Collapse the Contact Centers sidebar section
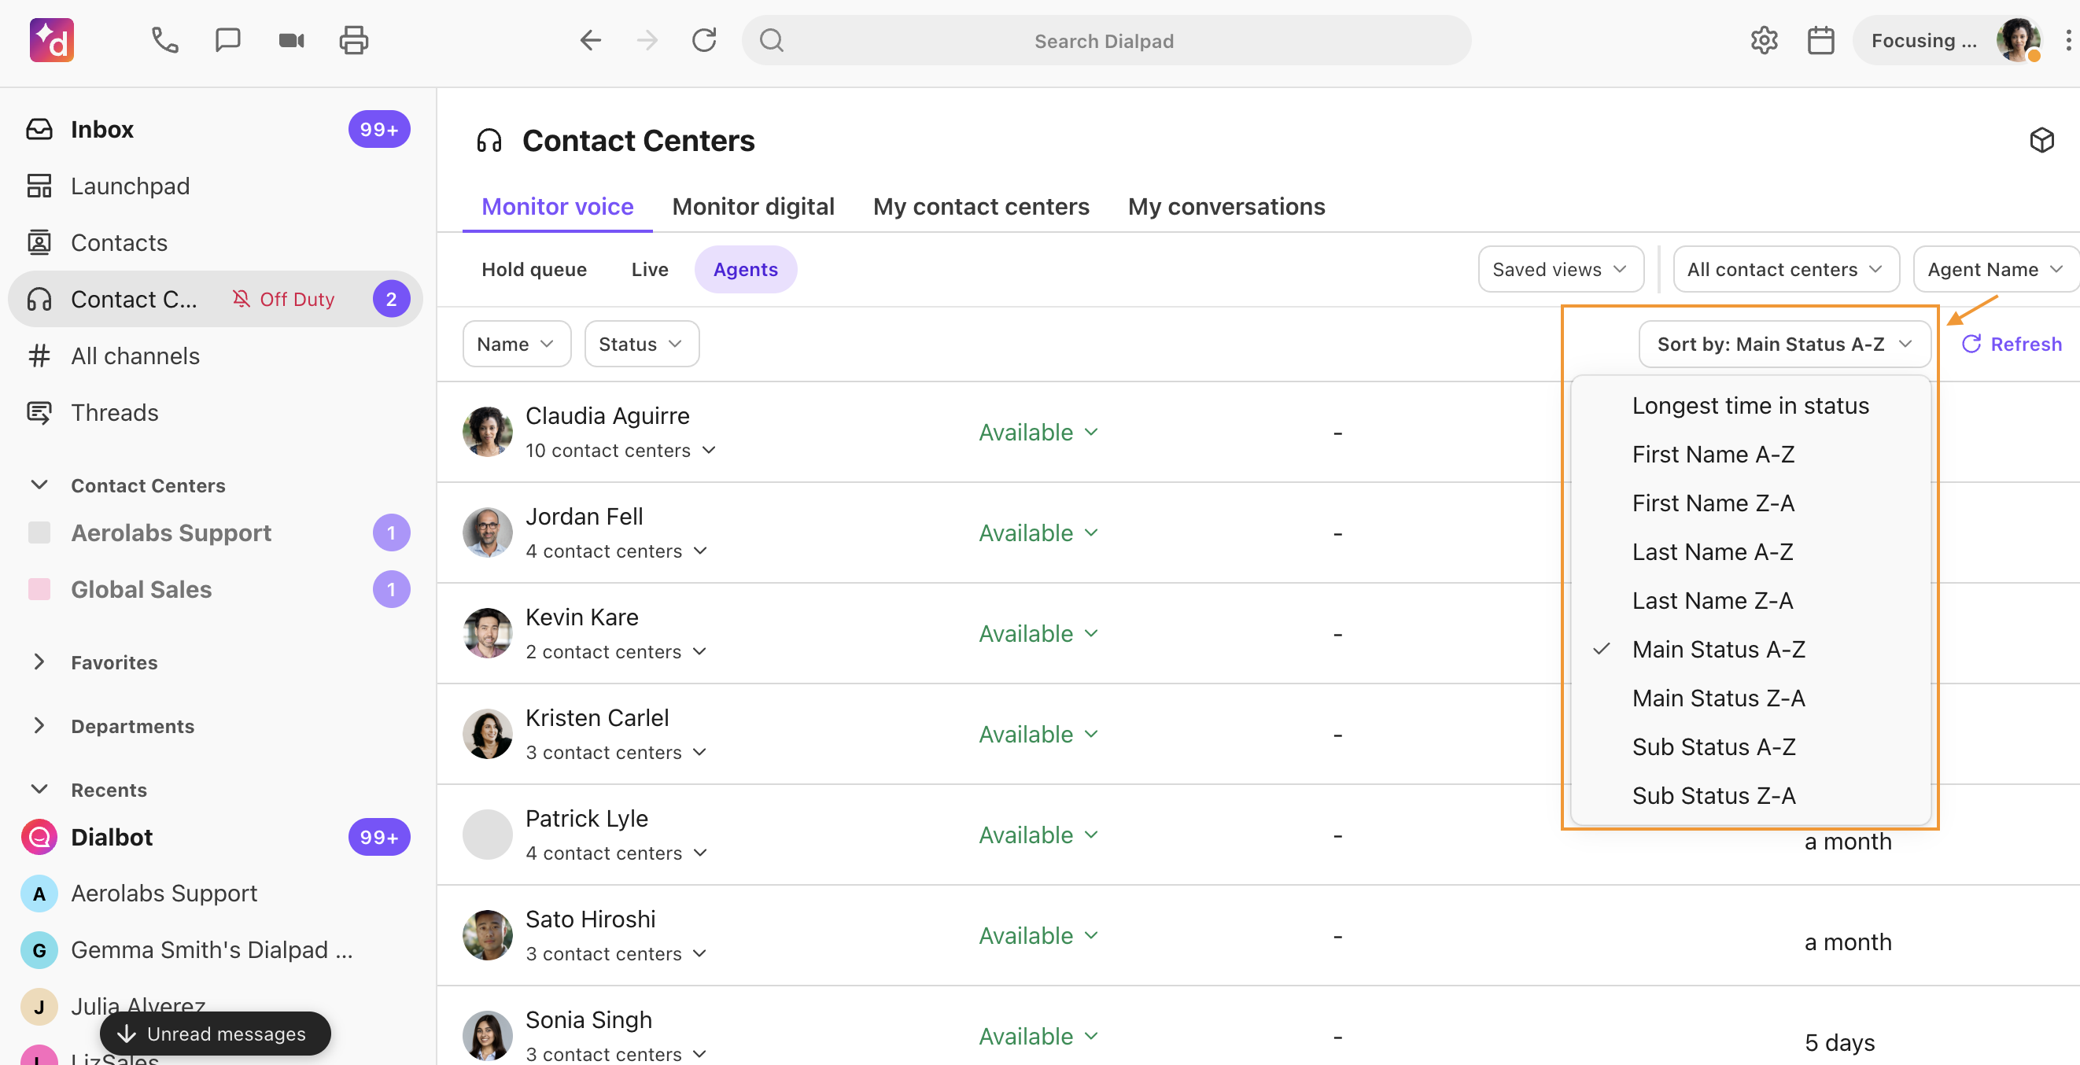This screenshot has width=2080, height=1065. pyautogui.click(x=39, y=485)
